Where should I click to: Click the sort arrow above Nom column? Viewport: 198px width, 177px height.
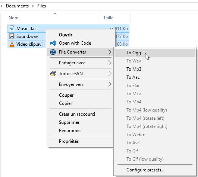[55, 14]
